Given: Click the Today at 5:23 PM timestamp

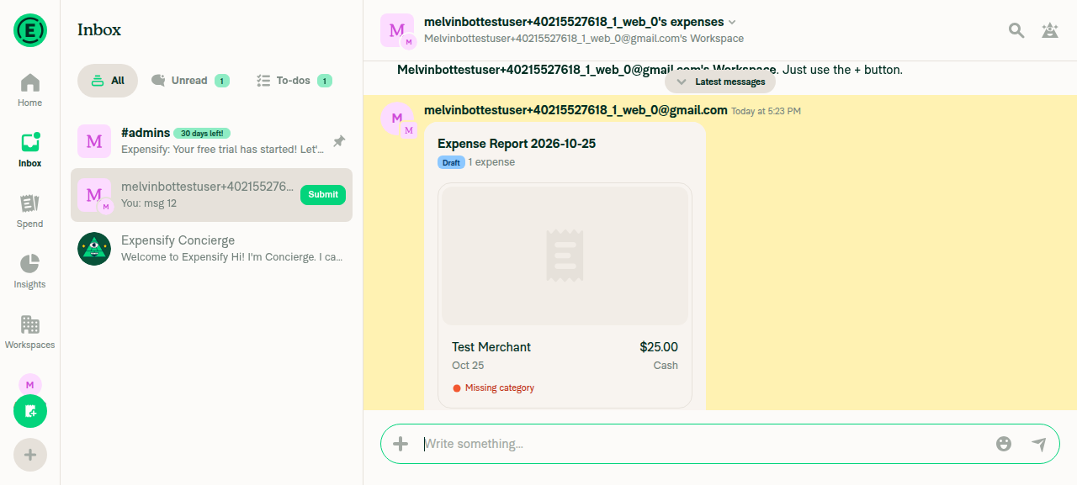Looking at the screenshot, I should click(x=766, y=111).
